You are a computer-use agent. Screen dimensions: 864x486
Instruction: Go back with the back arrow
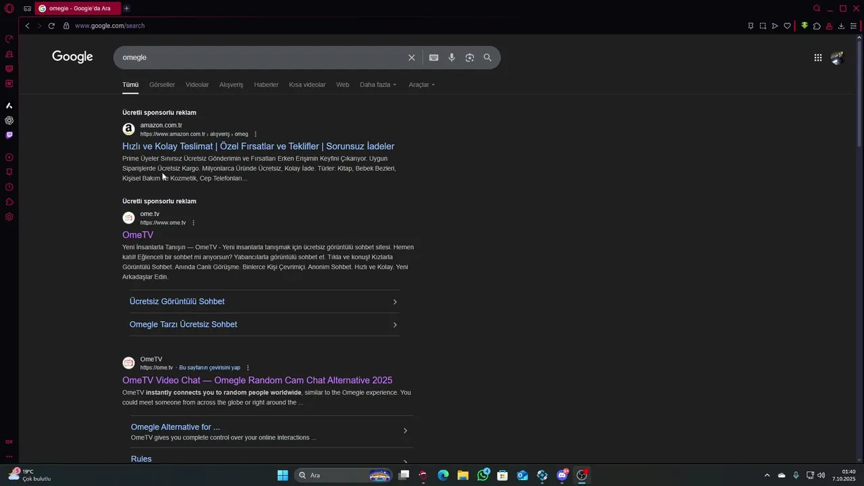[27, 26]
